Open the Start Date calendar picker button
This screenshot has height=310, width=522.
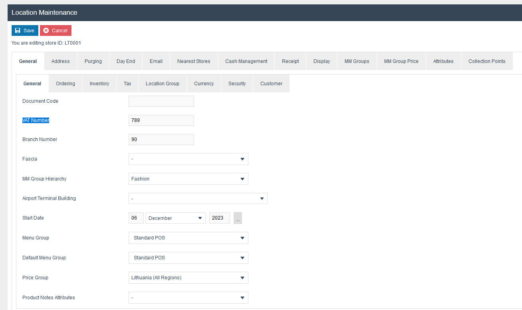pyautogui.click(x=238, y=218)
